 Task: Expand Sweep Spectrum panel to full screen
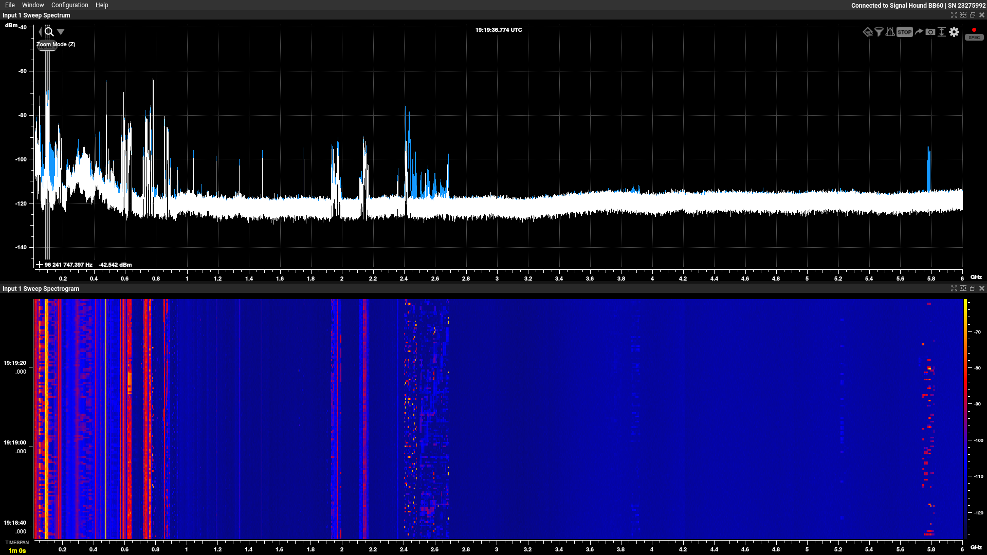(954, 15)
